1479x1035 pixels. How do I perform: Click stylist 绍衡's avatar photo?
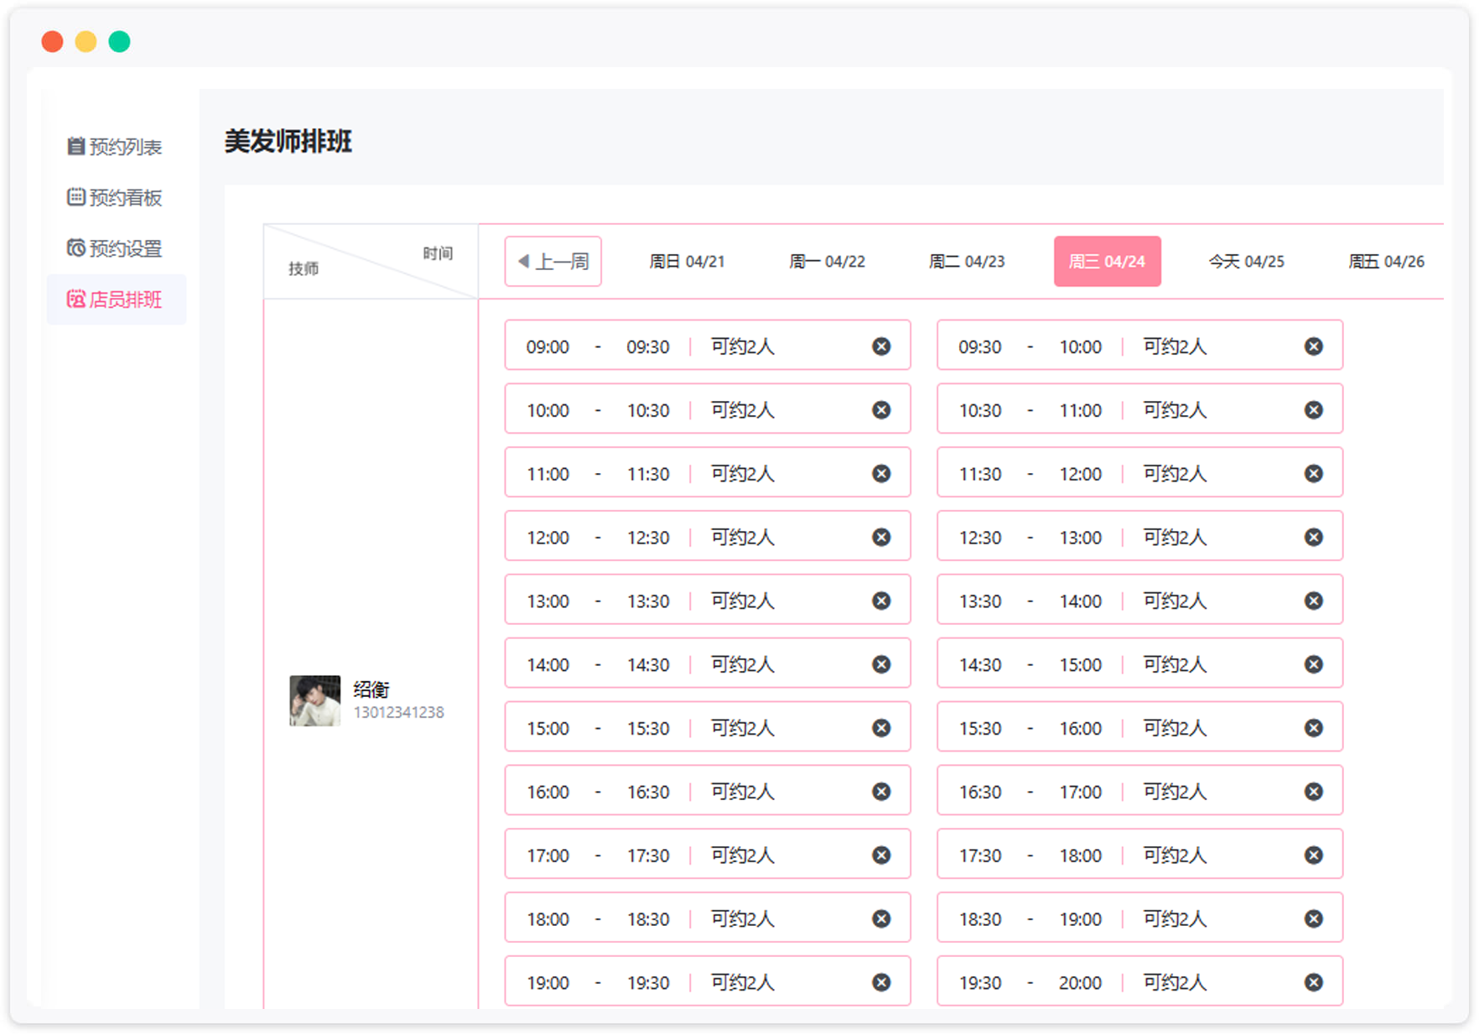[315, 700]
